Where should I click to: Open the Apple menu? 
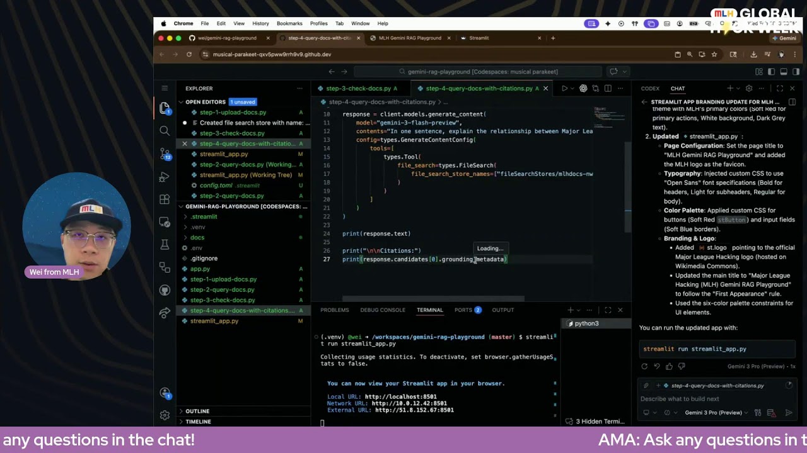164,23
